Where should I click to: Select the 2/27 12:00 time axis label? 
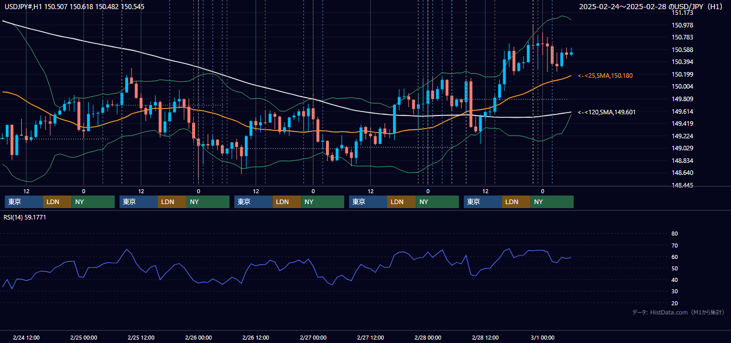[x=371, y=338]
